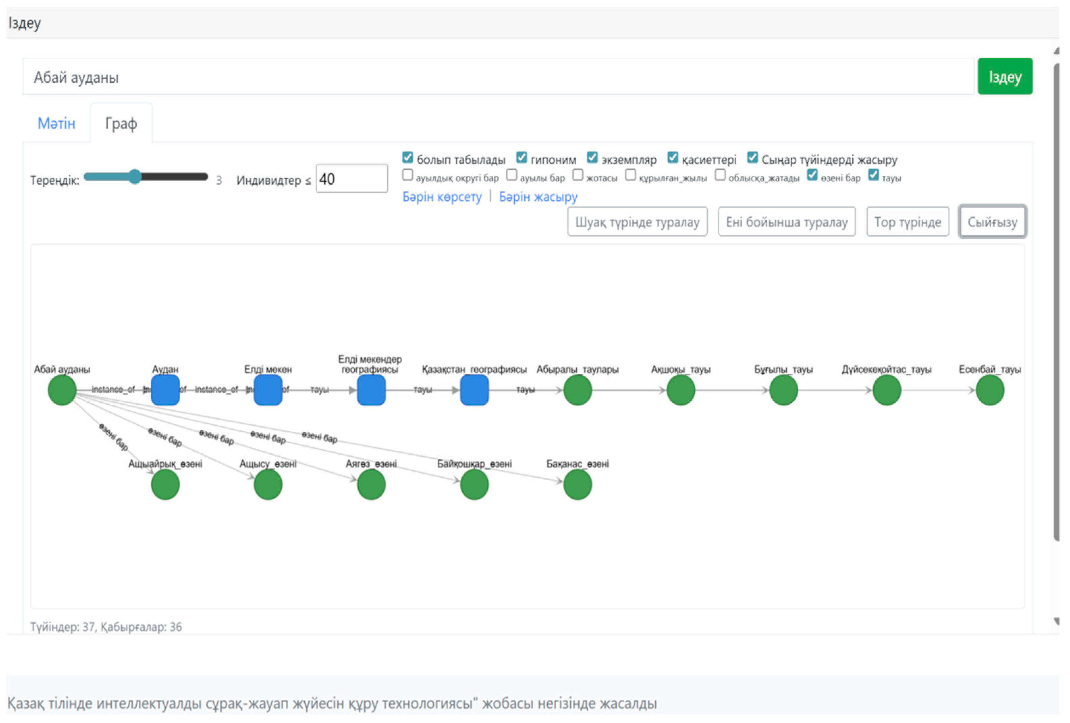Uncheck Сыңар түйіндерді жасыру option
The image size is (1070, 723).
pyautogui.click(x=752, y=158)
